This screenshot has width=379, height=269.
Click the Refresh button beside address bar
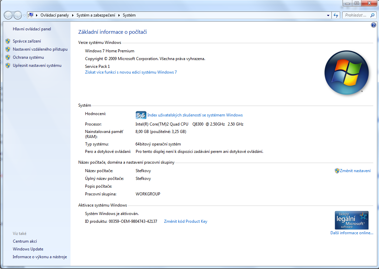pos(336,15)
